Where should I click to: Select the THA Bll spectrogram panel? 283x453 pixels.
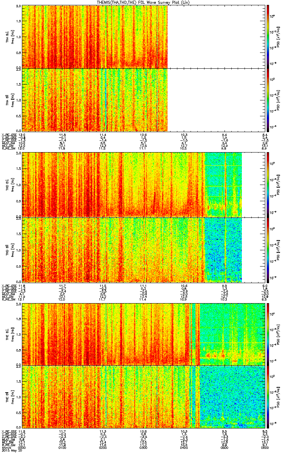click(x=143, y=100)
